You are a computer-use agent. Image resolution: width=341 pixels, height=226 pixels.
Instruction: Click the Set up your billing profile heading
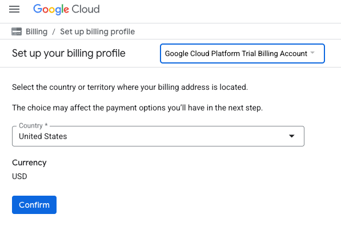69,53
